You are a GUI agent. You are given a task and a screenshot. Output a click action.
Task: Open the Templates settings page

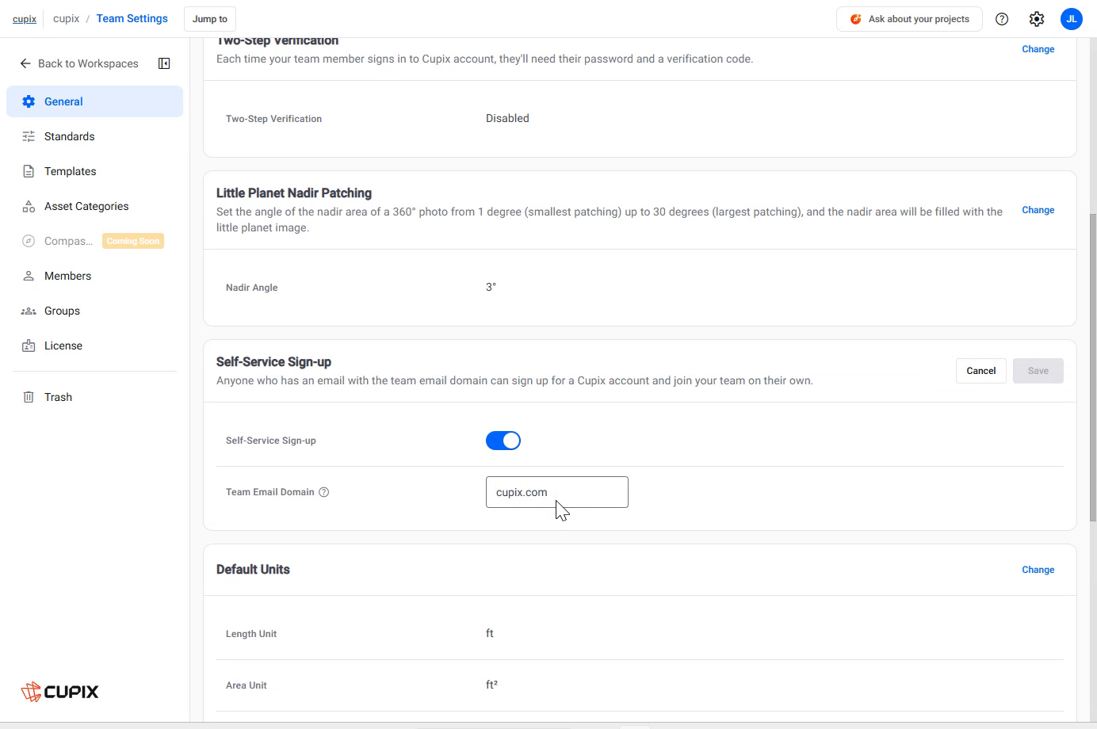94,171
